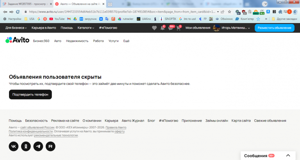Open the messages chat bubble icon in header
This screenshot has height=160, width=300.
[x=170, y=28]
